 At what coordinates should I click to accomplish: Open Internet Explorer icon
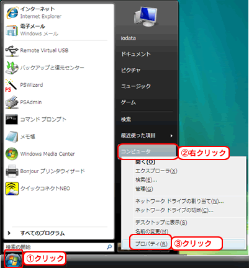tap(12, 12)
